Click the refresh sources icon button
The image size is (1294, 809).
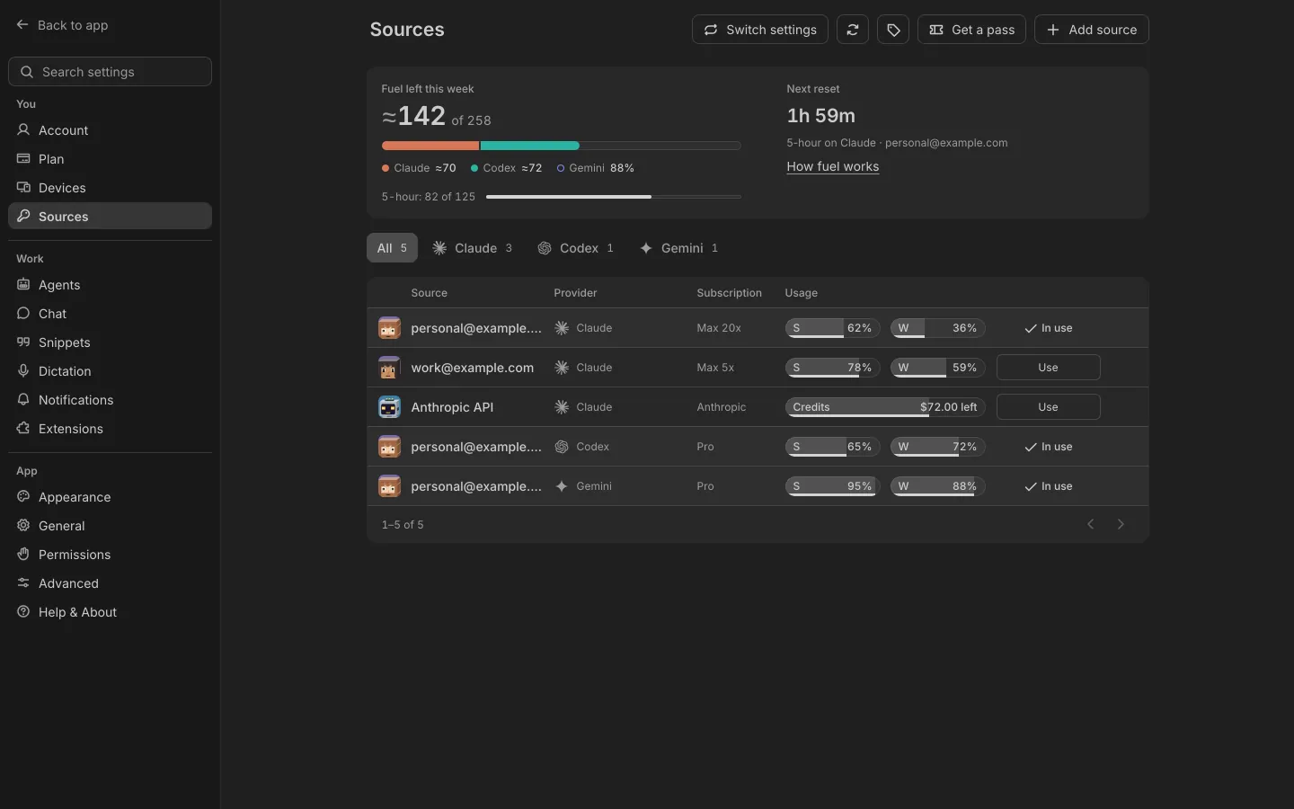click(x=853, y=30)
